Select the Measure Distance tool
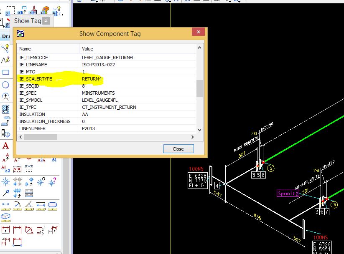Screen dimensions: 344x254 (5, 206)
